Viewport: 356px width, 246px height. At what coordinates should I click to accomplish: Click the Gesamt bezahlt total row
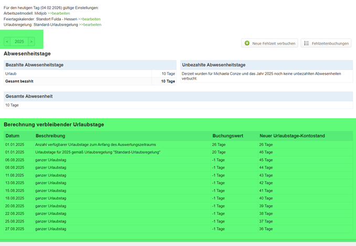click(19, 81)
